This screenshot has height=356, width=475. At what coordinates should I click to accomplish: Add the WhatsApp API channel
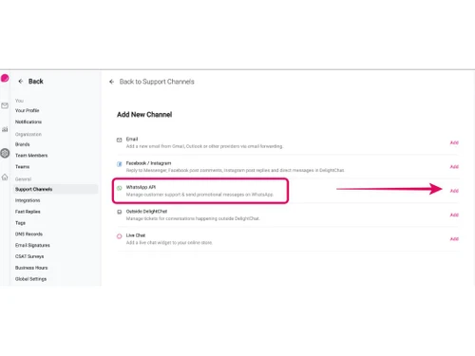[454, 191]
